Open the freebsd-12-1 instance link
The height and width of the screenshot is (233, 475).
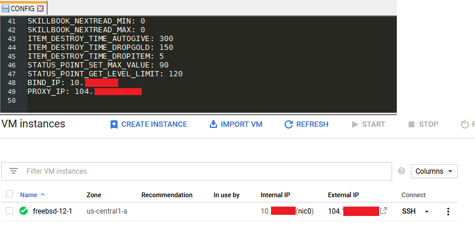(x=52, y=211)
